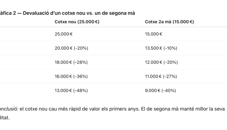Click the last line fragment ending in 'litat.'

pos(5,117)
